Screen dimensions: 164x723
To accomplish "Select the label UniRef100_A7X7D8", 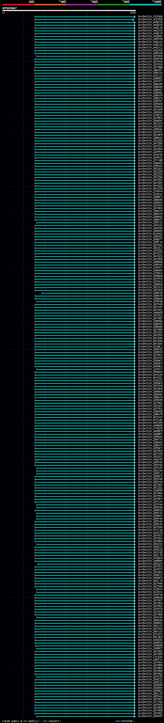I will (150, 702).
